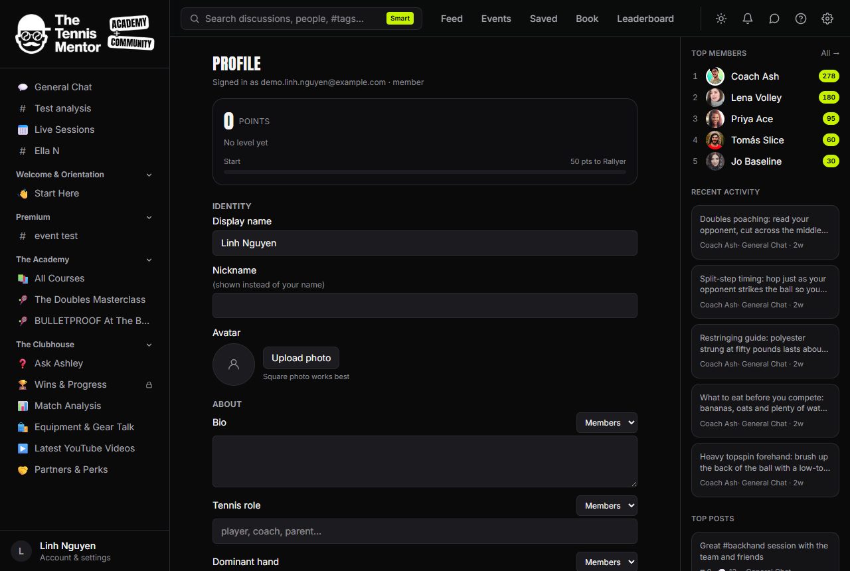This screenshot has height=571, width=850.
Task: Open the Doubles poaching activity card
Action: [765, 232]
